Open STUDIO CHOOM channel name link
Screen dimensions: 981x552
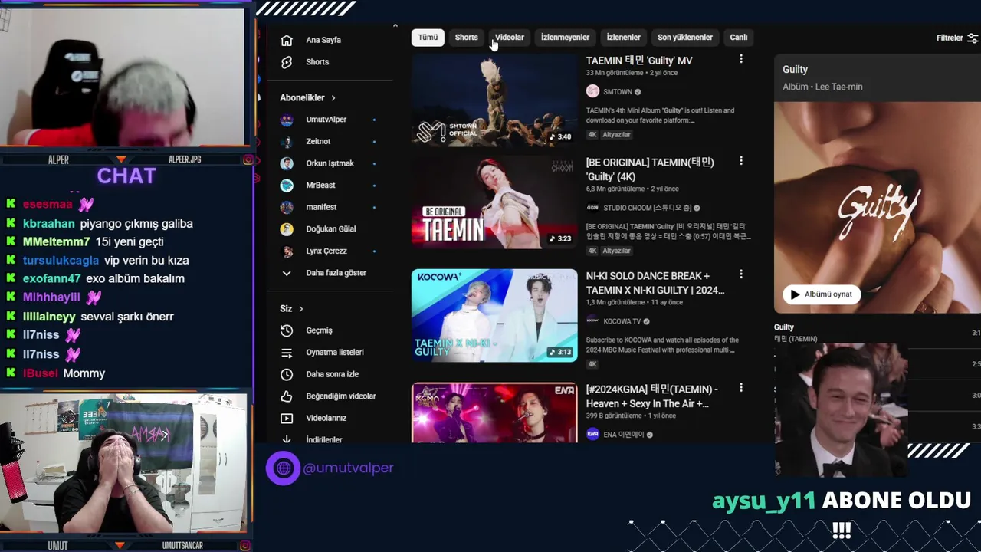647,209
